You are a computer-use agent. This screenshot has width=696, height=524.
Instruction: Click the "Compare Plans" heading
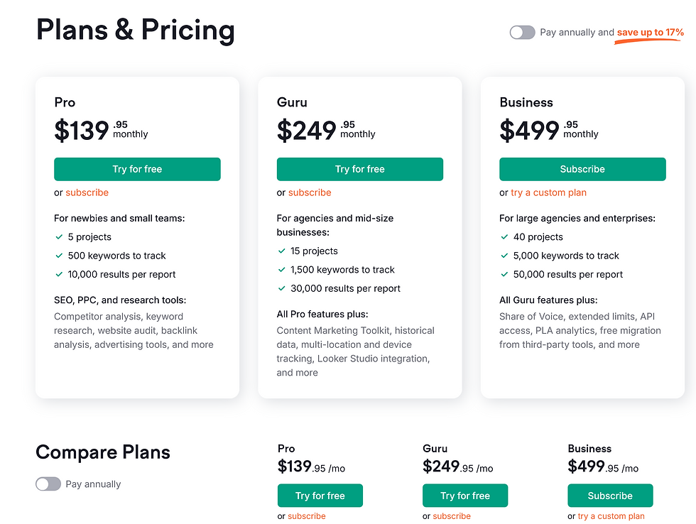[102, 452]
